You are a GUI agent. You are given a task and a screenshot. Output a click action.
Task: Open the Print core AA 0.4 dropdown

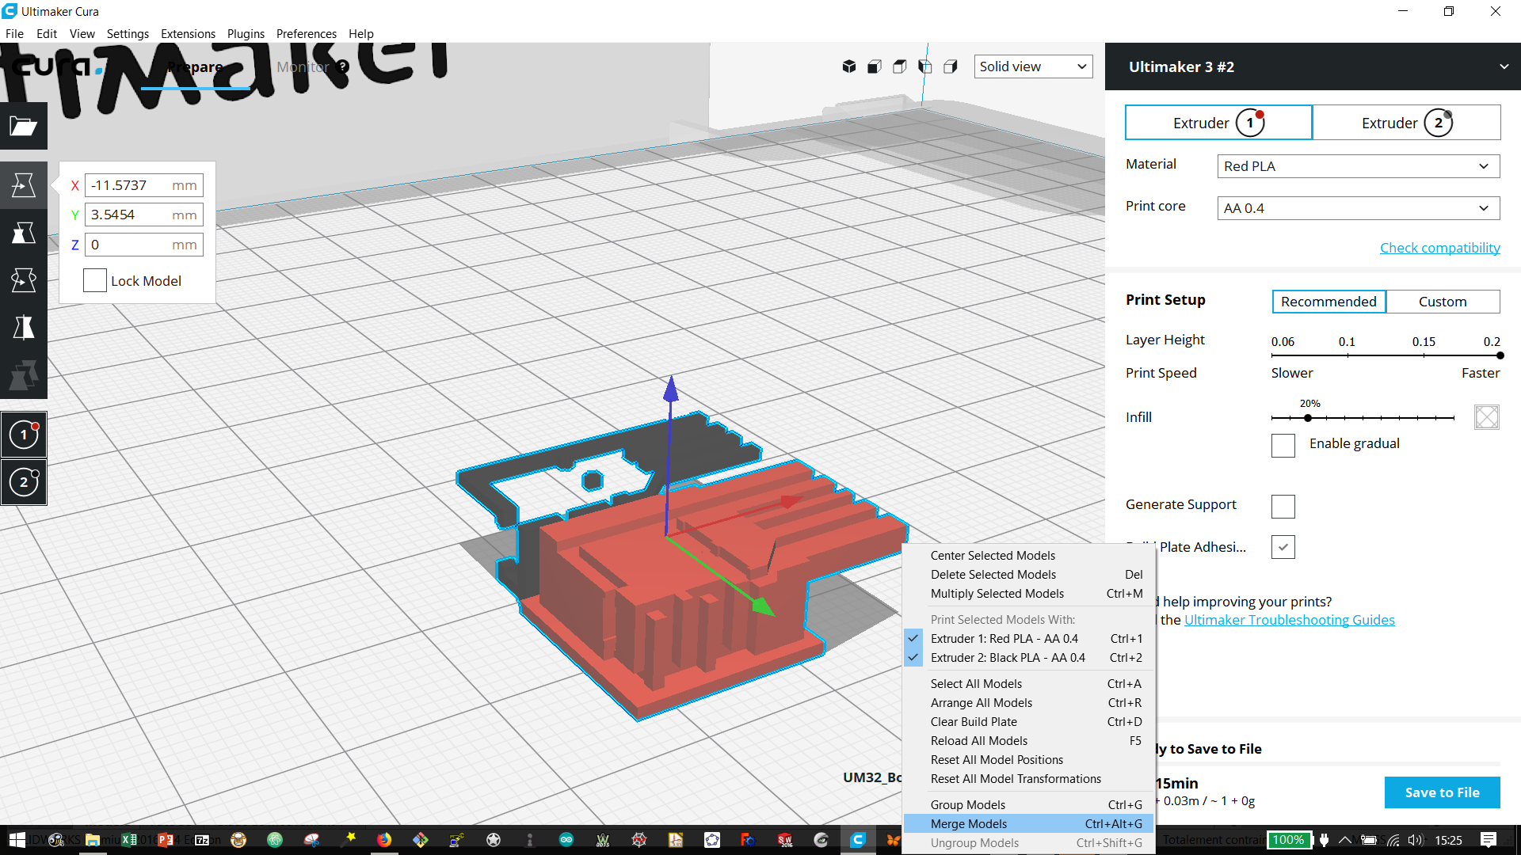pyautogui.click(x=1359, y=208)
